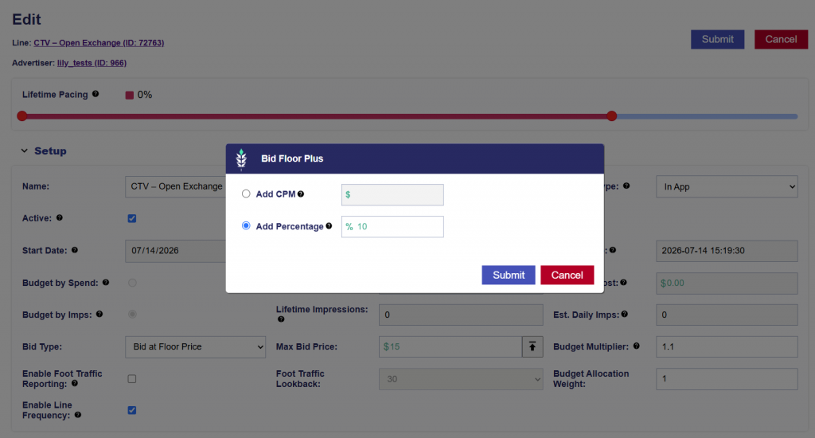Select the Add Percentage radio option
This screenshot has width=815, height=438.
pyautogui.click(x=246, y=225)
